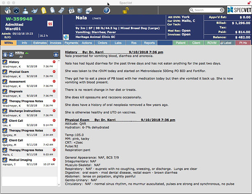This screenshot has height=194, width=252.
Task: Click the clinic logo icon beside Heritage Animal Clinic
Action: 66,37
